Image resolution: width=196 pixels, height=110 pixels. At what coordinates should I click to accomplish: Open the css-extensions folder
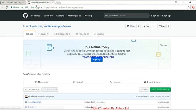(x=34, y=102)
